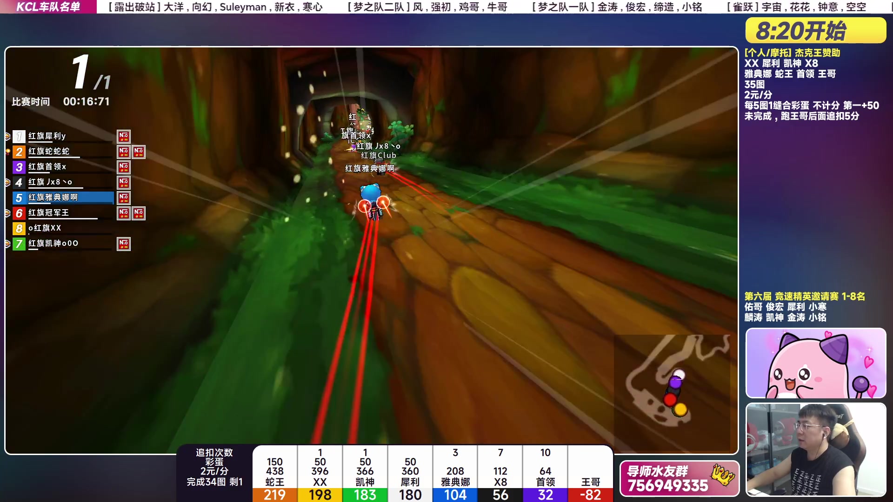Click the green rank 7 badge beside 红旗凯神o0O
The height and width of the screenshot is (502, 893).
(x=19, y=244)
